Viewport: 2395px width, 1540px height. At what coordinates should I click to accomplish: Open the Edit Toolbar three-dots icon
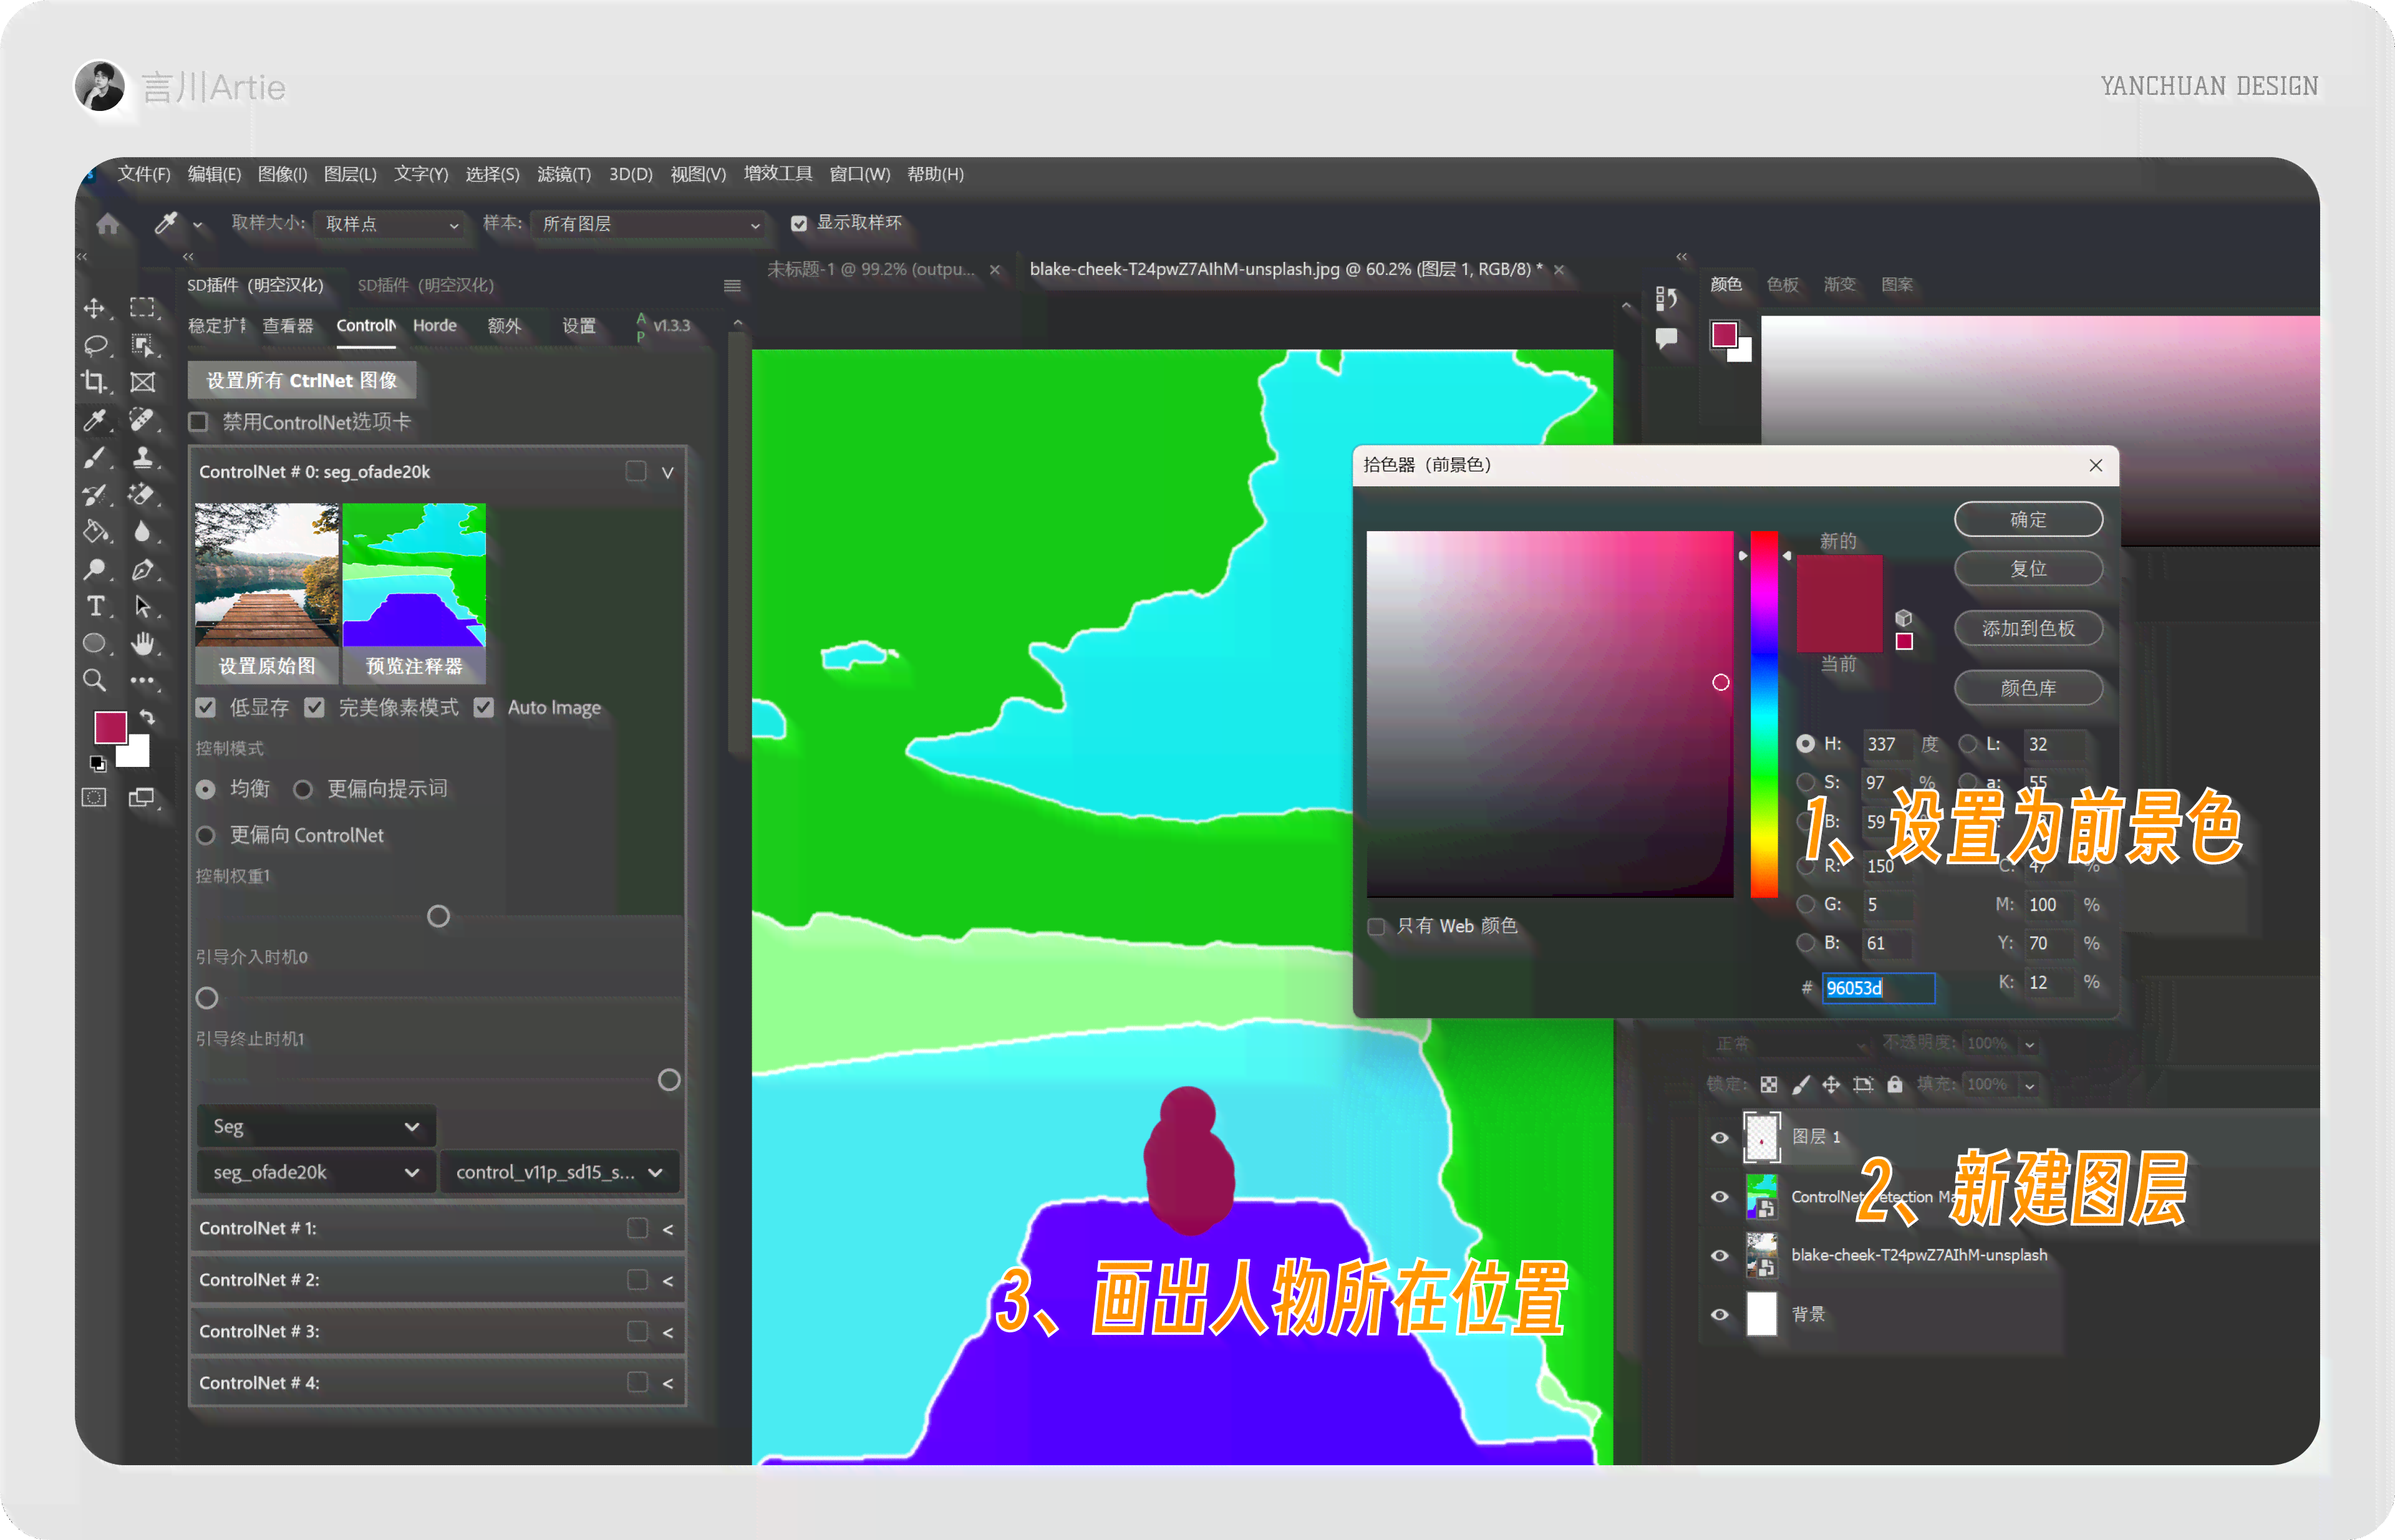[x=143, y=681]
